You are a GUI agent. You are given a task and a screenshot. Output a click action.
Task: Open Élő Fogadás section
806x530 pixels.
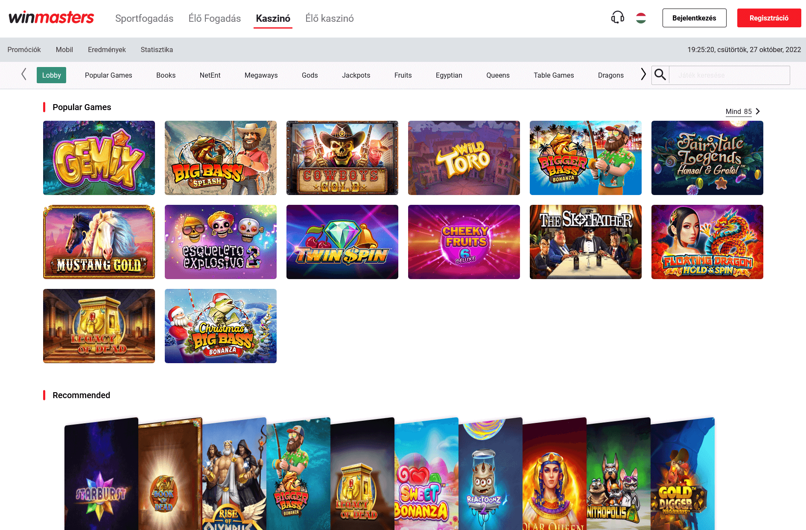215,18
